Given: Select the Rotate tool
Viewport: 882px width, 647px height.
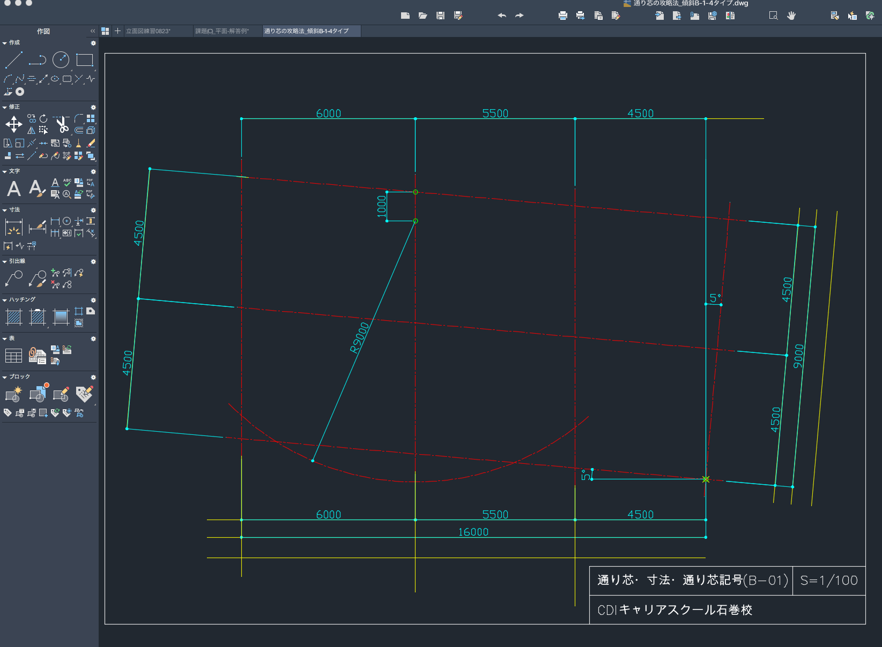Looking at the screenshot, I should click(x=43, y=118).
